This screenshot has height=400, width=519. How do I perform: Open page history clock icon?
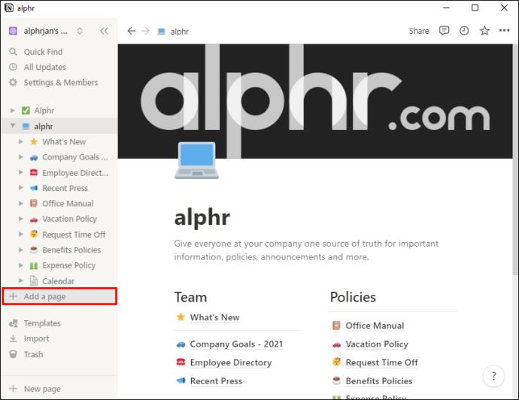point(464,31)
